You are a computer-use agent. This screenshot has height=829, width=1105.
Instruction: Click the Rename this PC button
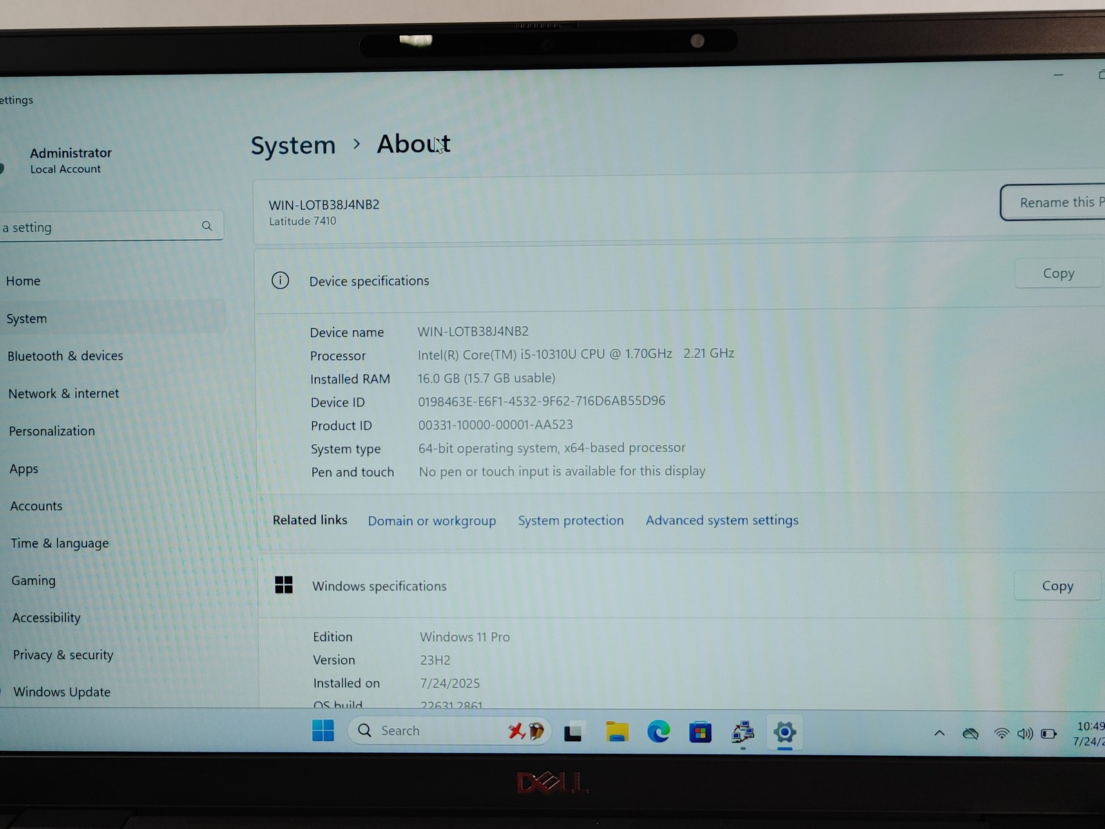[x=1053, y=202]
